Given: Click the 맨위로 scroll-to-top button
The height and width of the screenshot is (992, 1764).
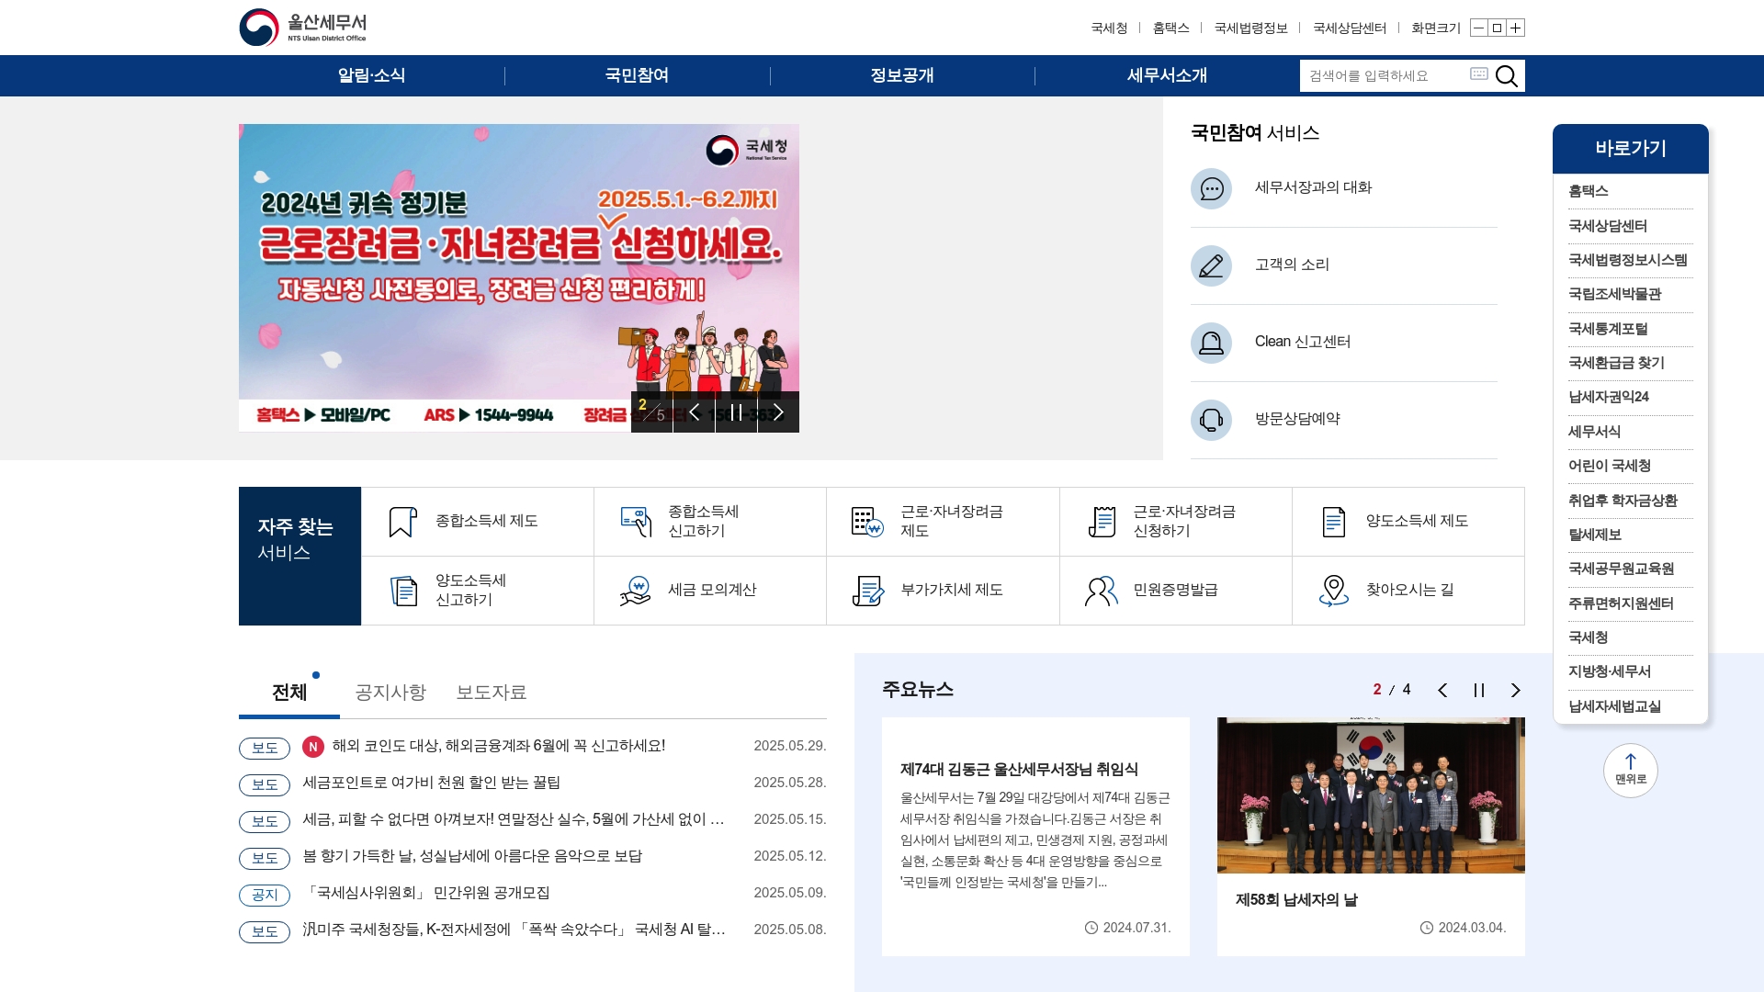Looking at the screenshot, I should coord(1631,771).
